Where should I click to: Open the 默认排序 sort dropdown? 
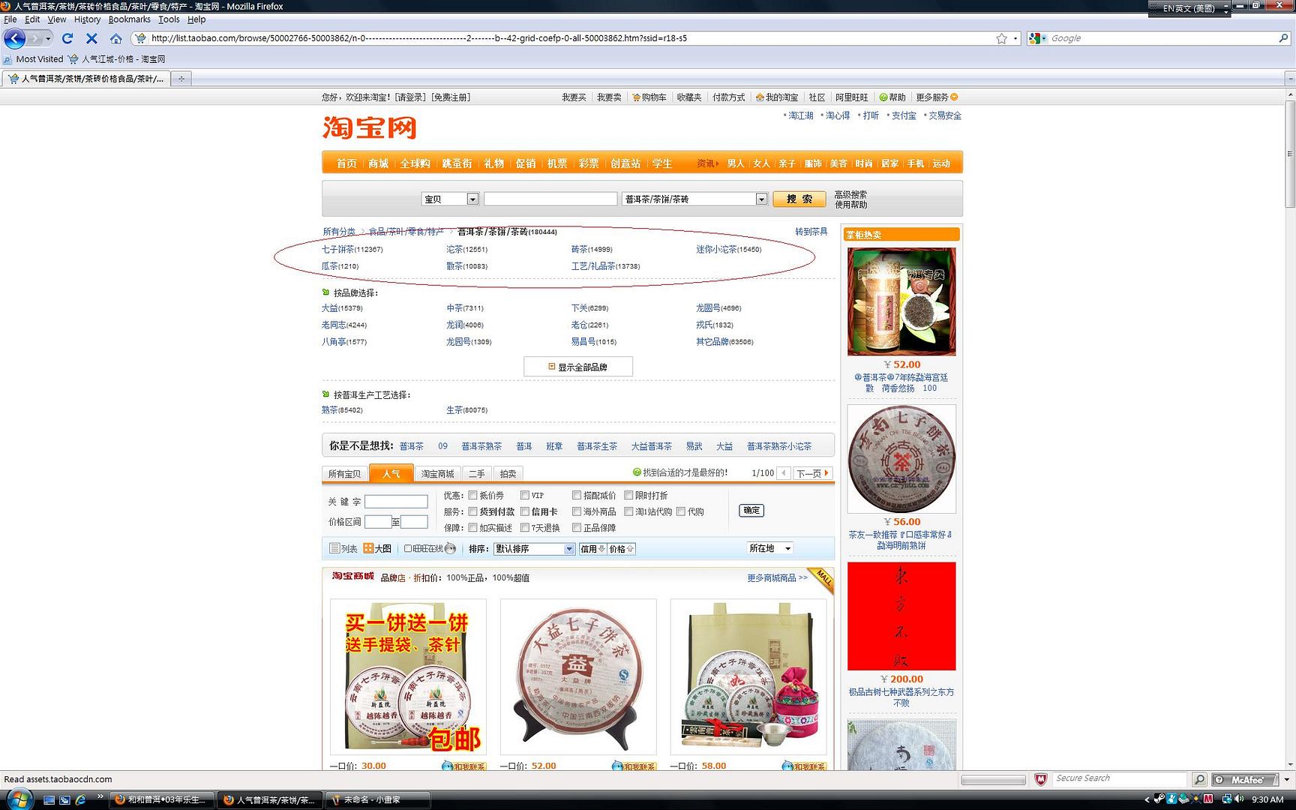tap(534, 549)
